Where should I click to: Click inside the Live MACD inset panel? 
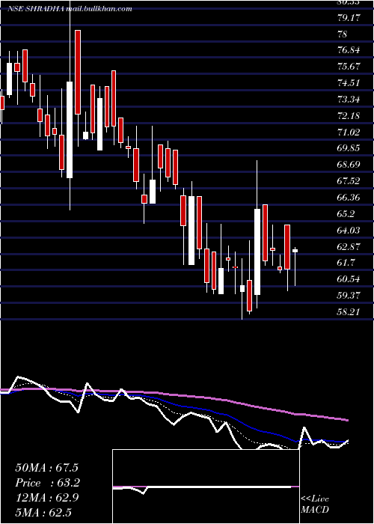coord(206,487)
